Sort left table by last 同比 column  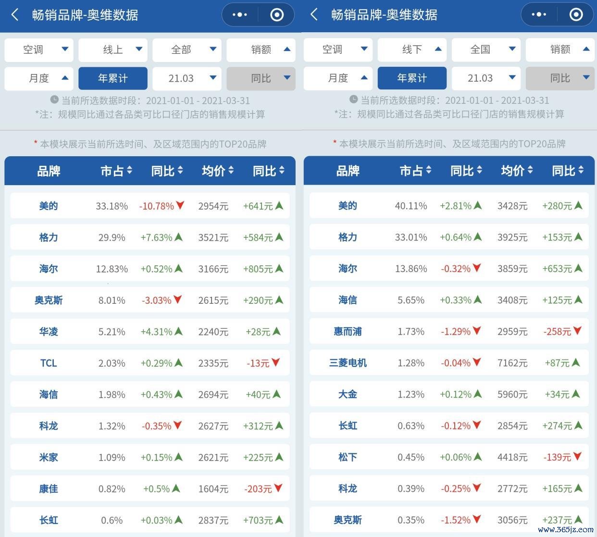pos(269,171)
